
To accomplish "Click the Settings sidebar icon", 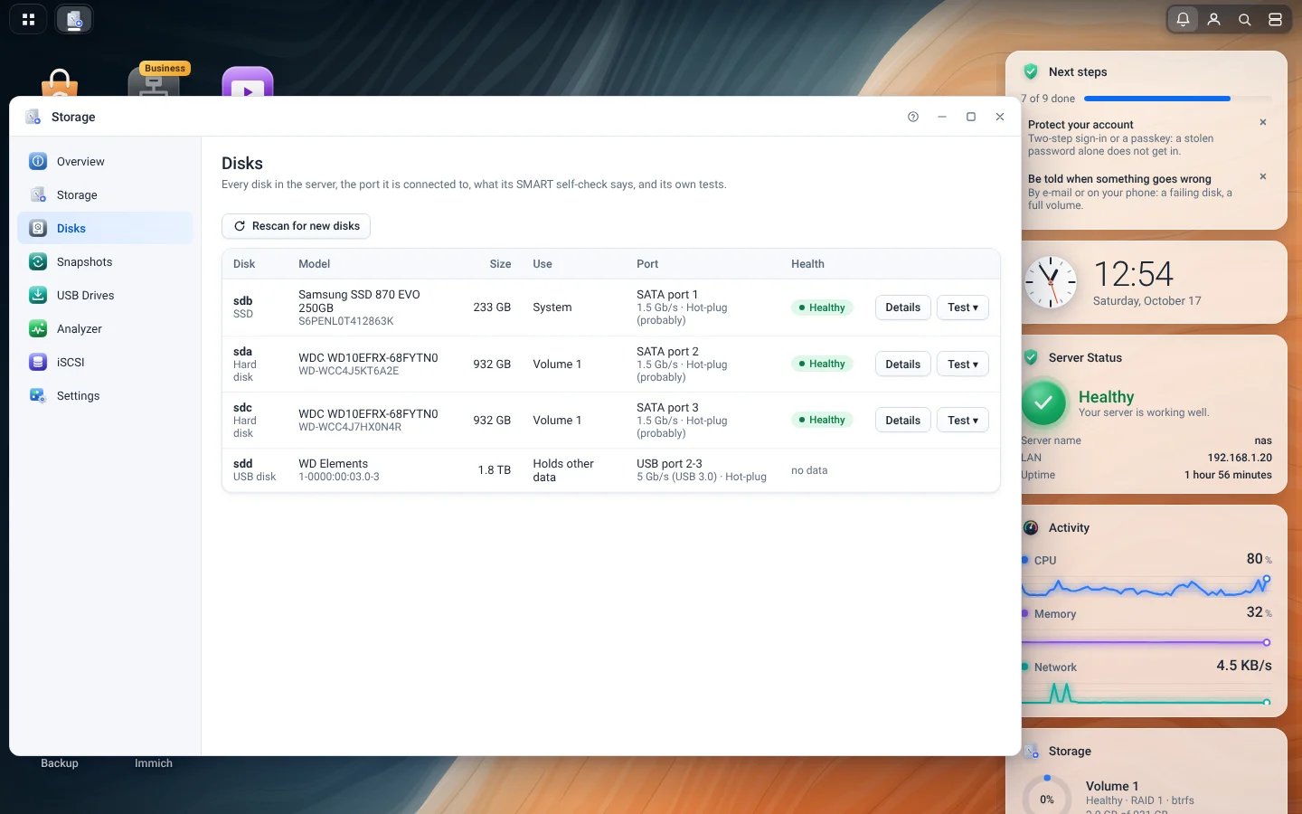I will [38, 395].
